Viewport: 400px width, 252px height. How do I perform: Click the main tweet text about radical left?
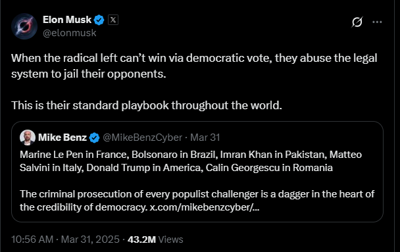click(x=194, y=66)
